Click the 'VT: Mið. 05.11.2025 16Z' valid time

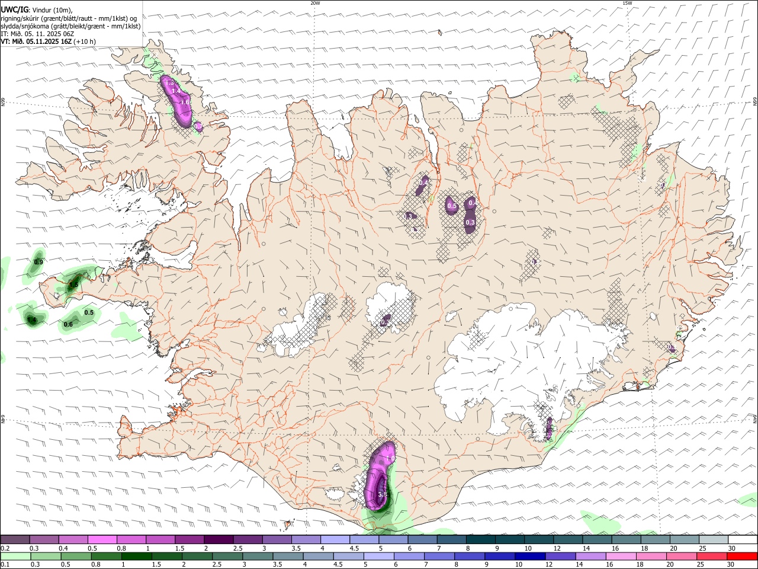pyautogui.click(x=37, y=41)
